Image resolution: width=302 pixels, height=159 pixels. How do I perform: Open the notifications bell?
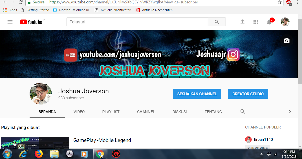coord(269,22)
